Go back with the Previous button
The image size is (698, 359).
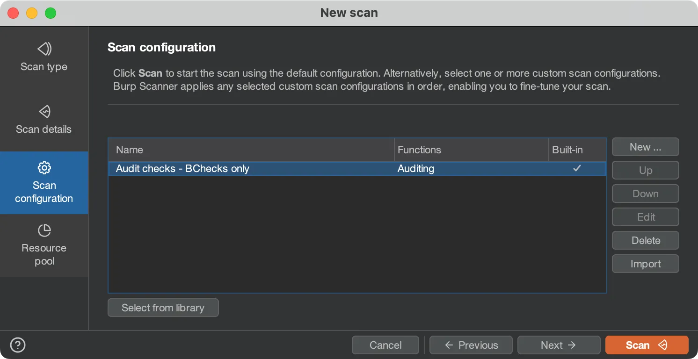[471, 345]
